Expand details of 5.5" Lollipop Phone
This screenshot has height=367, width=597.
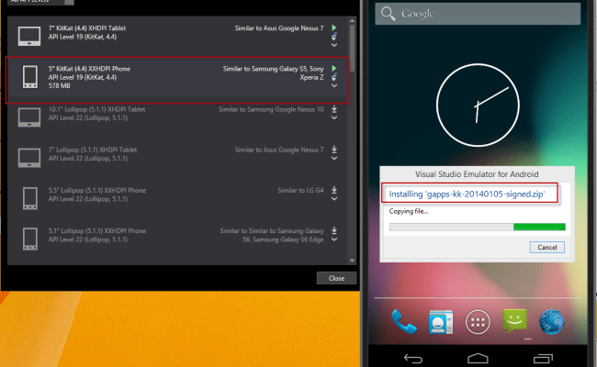[x=334, y=199]
